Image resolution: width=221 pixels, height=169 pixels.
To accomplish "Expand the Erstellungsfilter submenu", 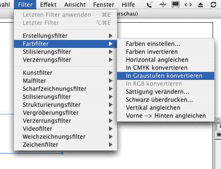I will (x=65, y=36).
